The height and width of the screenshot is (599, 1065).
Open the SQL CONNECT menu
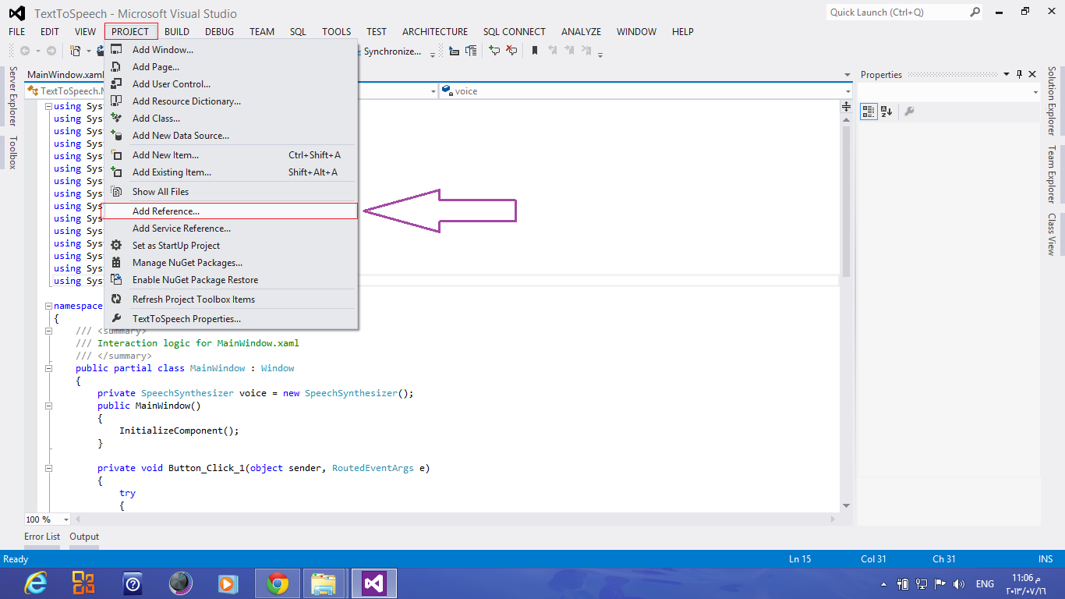point(514,31)
